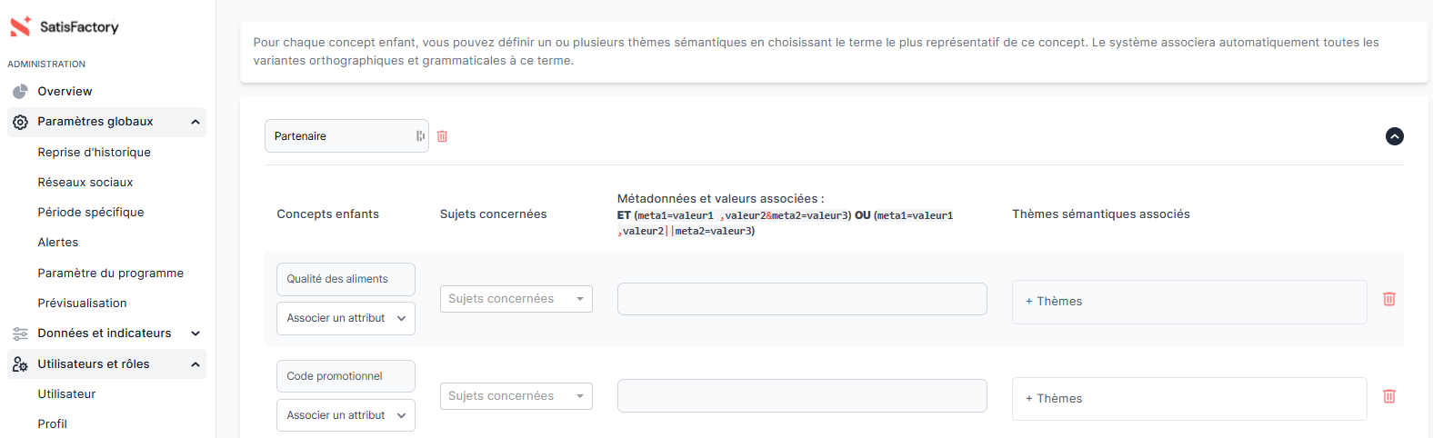Click the Données et indicateurs sliders icon

[20, 333]
